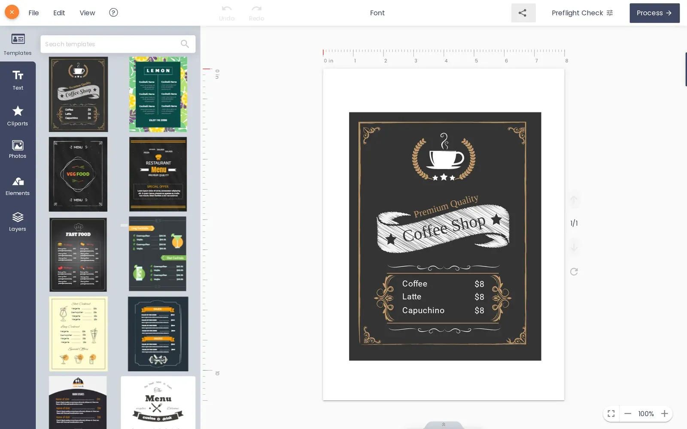This screenshot has height=429, width=687.
Task: Select The Menu cuisine & drink template
Action: point(158,402)
